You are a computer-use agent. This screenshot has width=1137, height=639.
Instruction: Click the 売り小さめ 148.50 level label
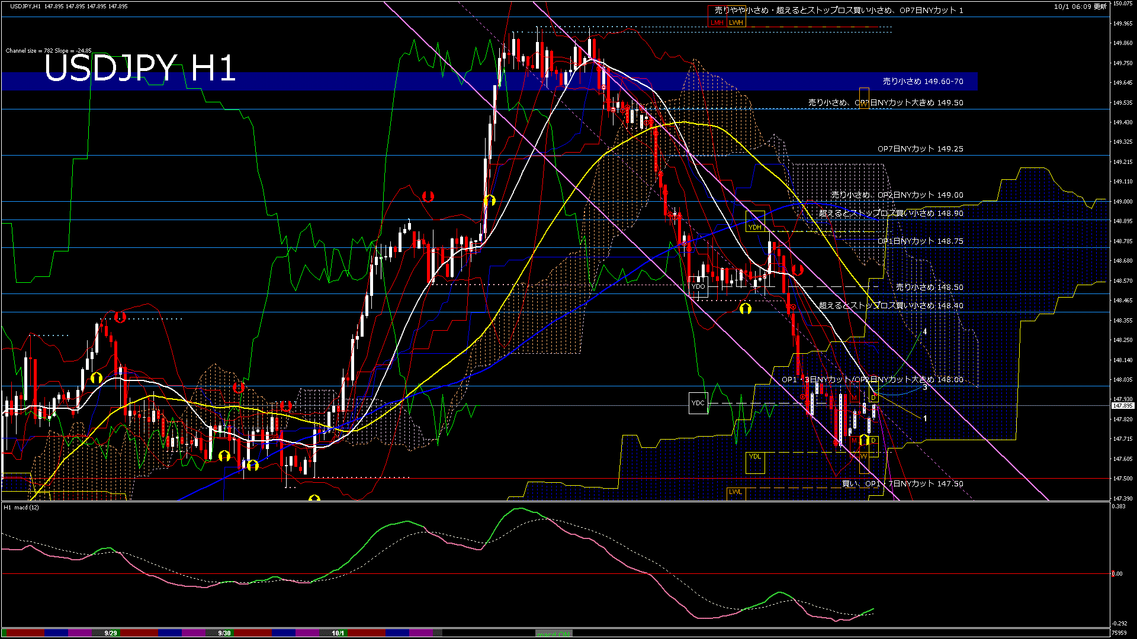click(x=929, y=288)
